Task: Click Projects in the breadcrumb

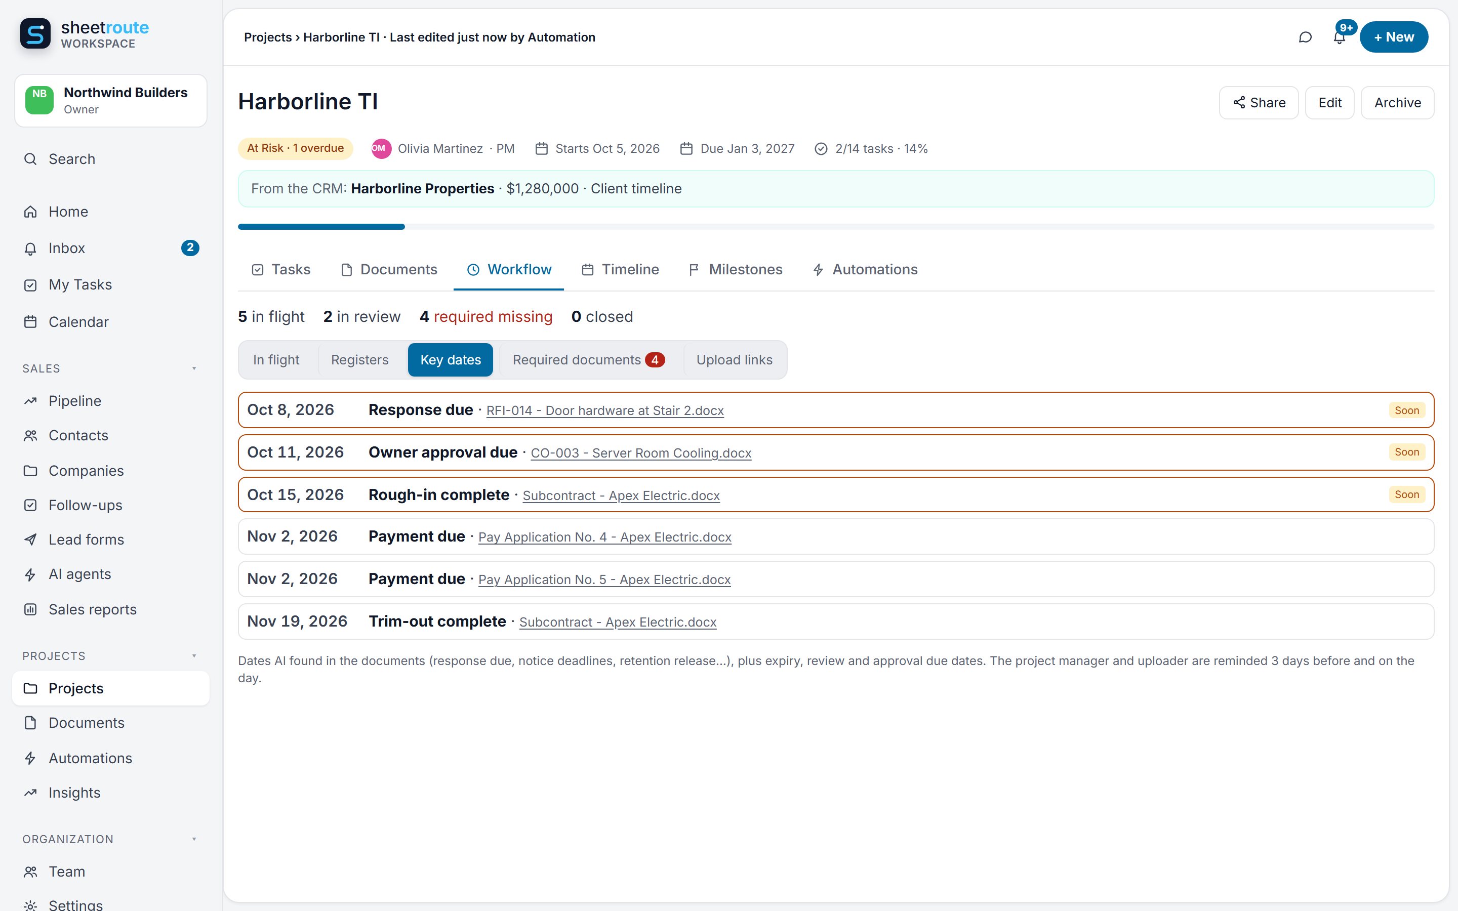Action: point(267,37)
